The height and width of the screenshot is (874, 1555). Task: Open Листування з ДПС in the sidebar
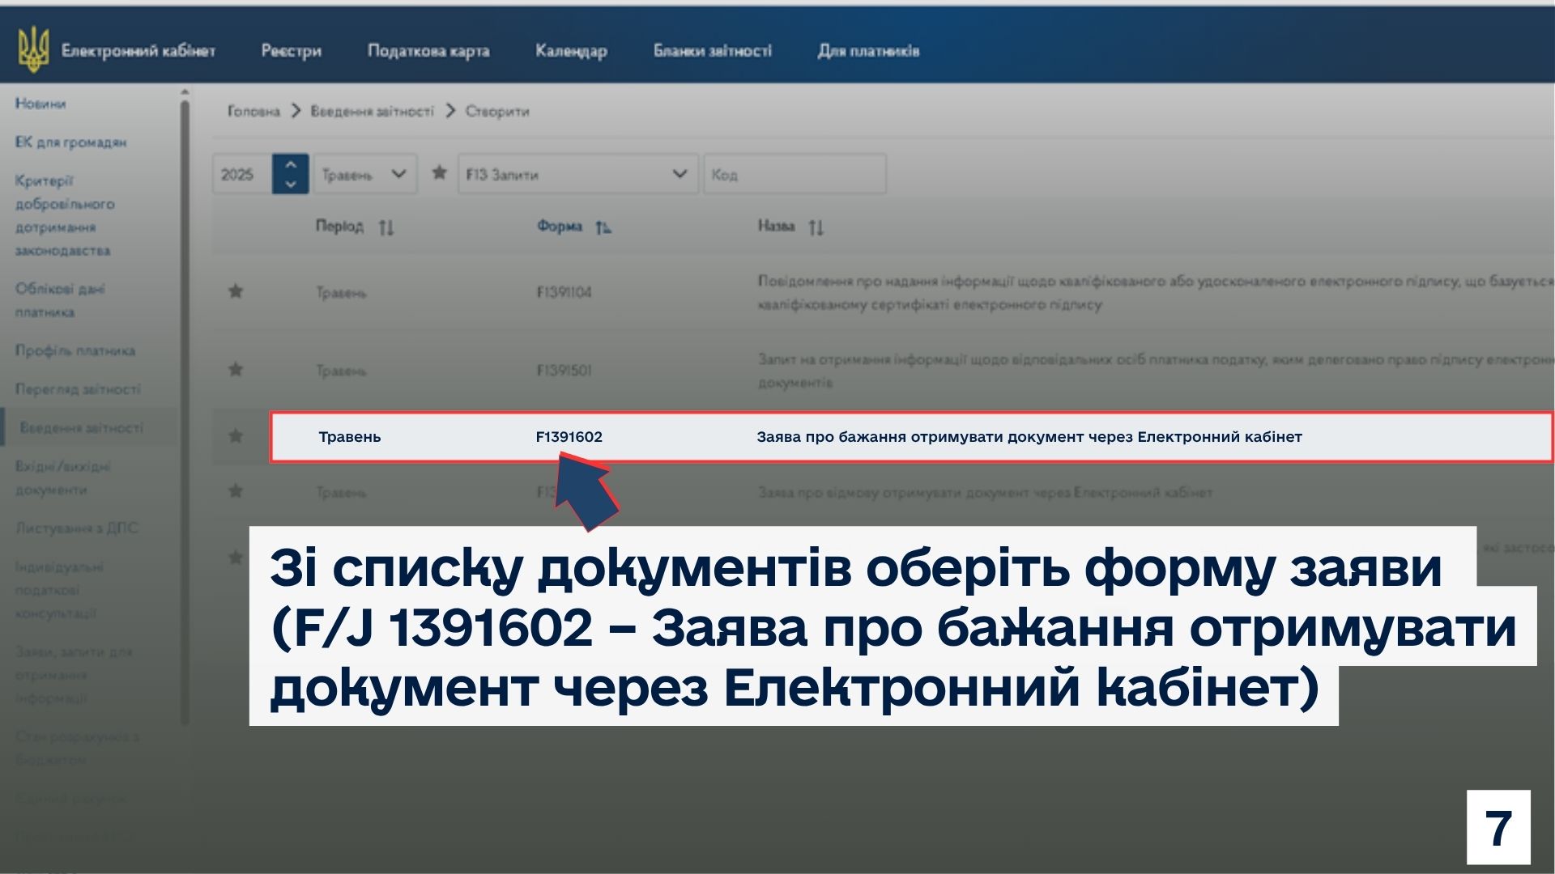click(x=77, y=528)
